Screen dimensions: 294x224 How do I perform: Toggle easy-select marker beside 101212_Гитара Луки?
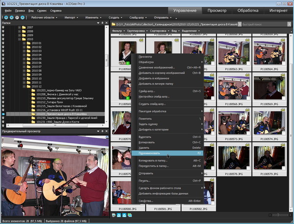[3, 102]
